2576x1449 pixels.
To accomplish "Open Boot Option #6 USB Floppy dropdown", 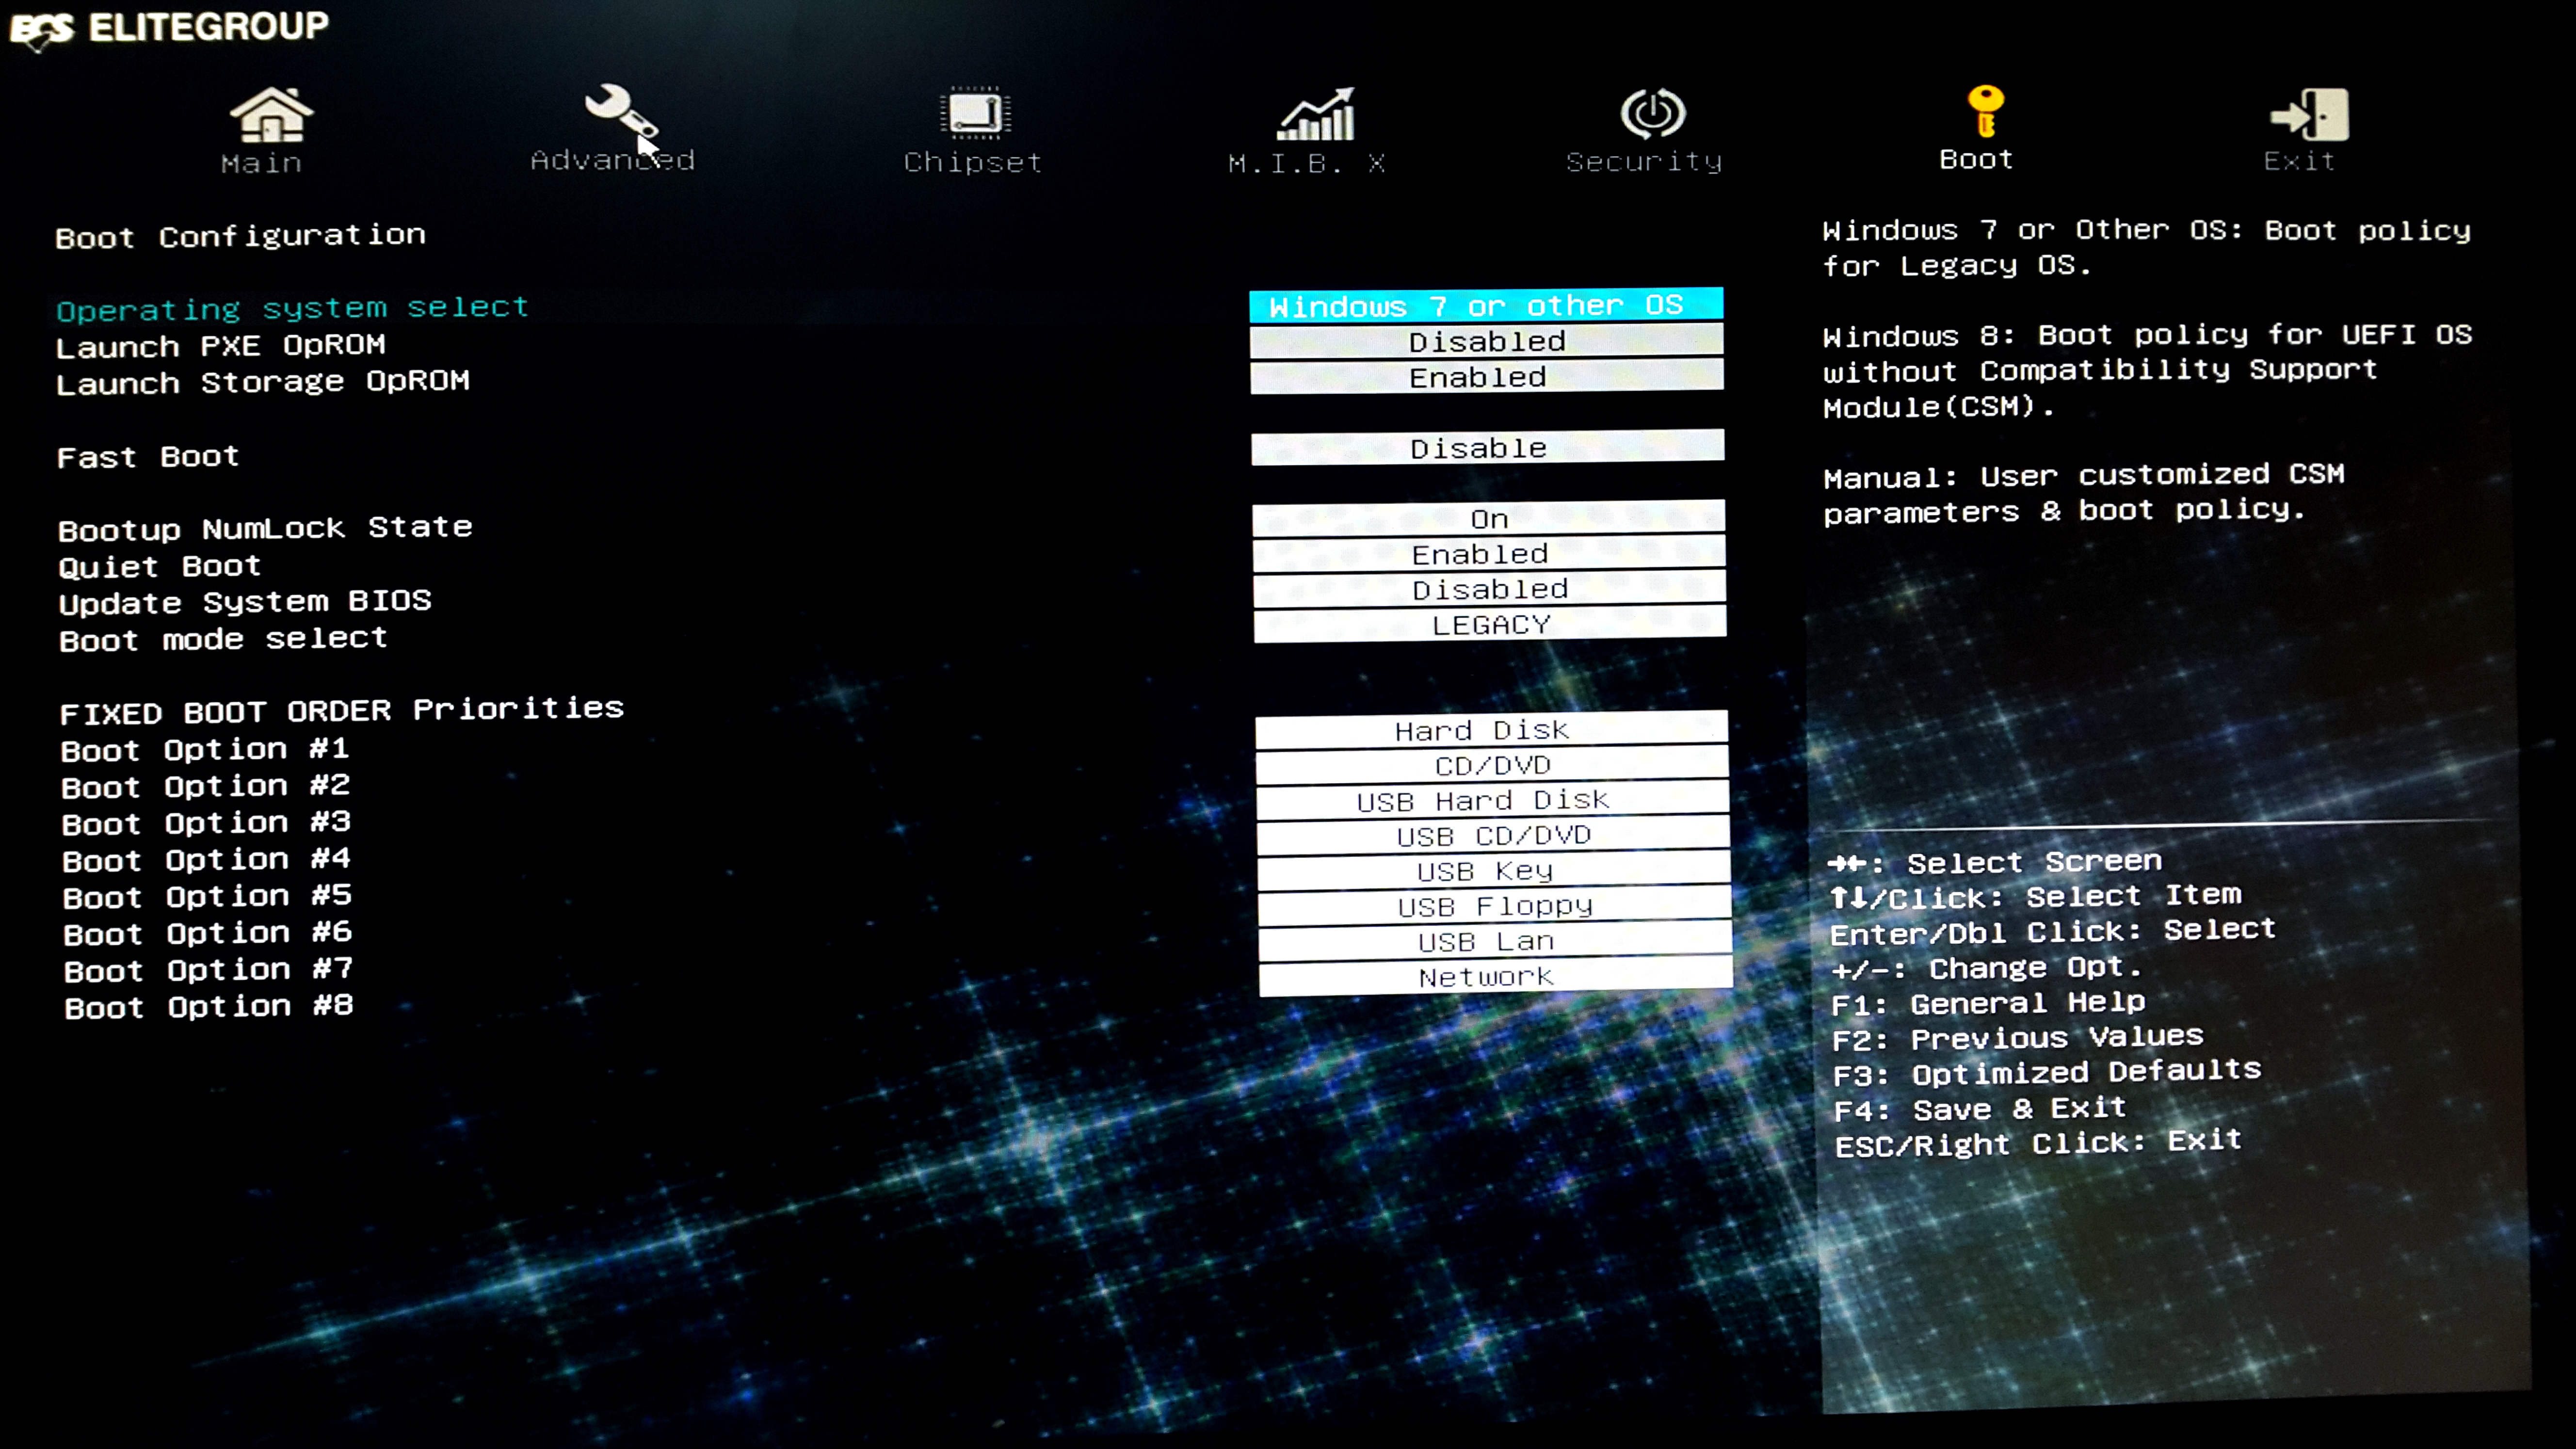I will 1494,906.
